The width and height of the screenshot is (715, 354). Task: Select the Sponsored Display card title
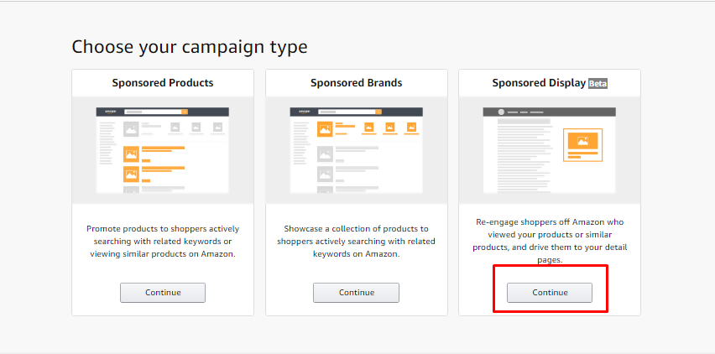[x=539, y=83]
